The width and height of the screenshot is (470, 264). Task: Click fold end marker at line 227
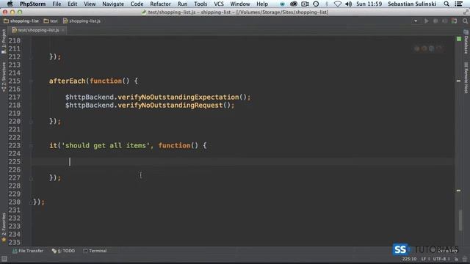(x=31, y=178)
